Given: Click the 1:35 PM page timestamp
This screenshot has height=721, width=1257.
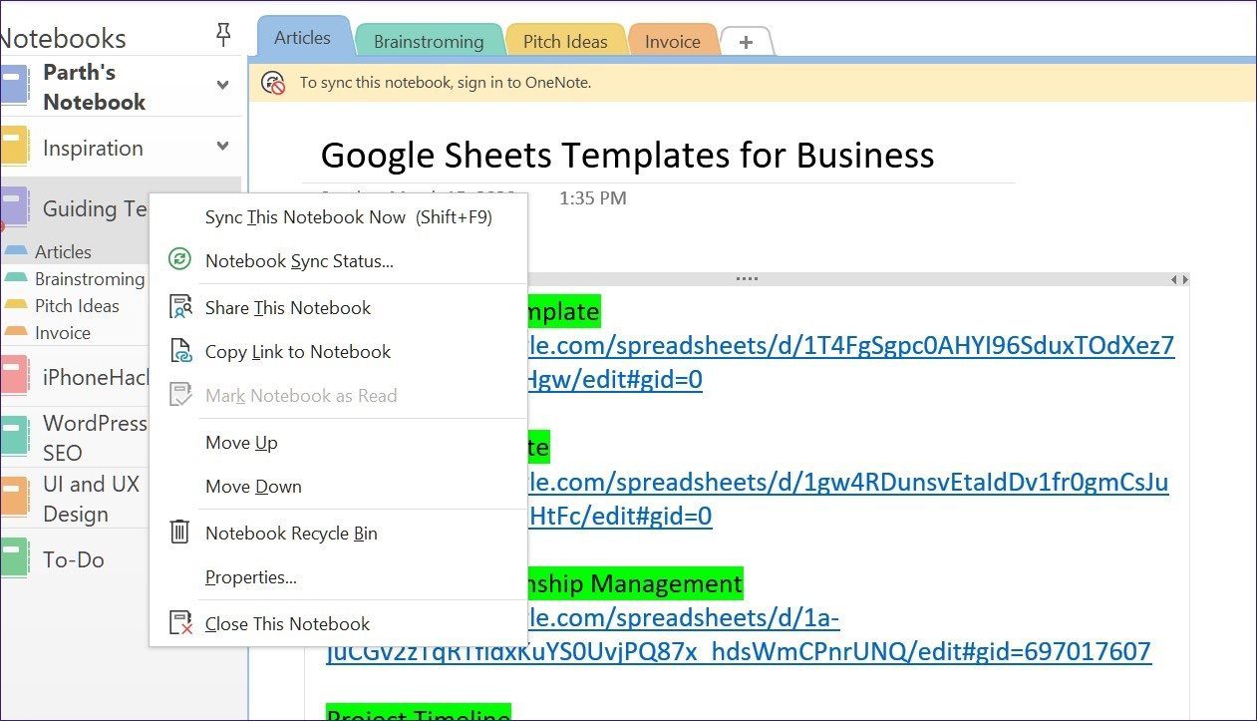Looking at the screenshot, I should point(593,198).
